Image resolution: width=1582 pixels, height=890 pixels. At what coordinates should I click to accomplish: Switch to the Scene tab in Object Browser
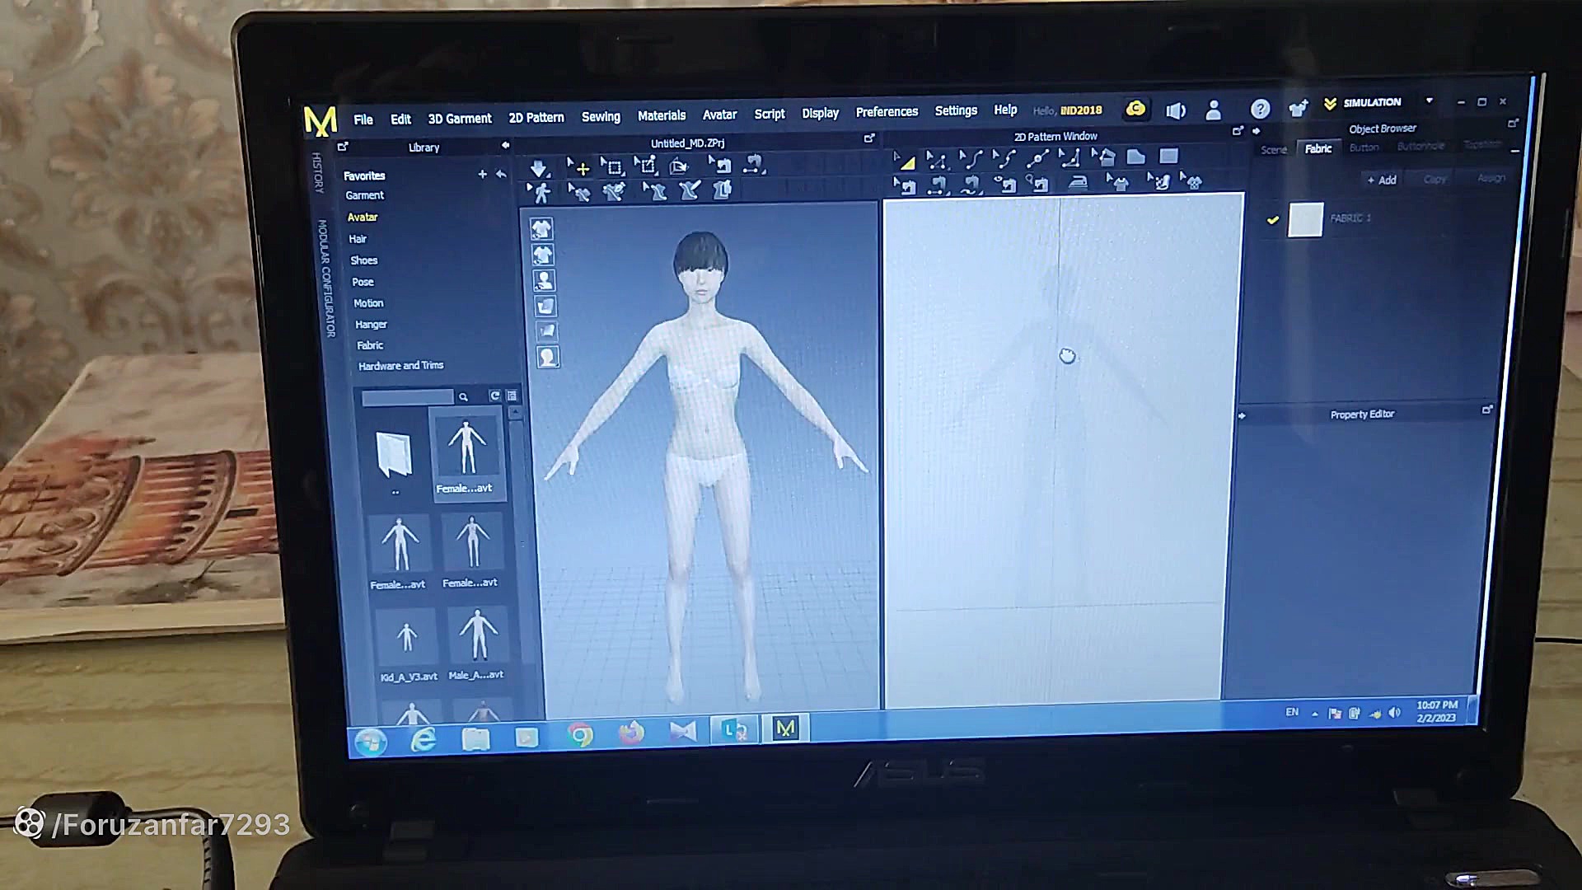[1273, 150]
